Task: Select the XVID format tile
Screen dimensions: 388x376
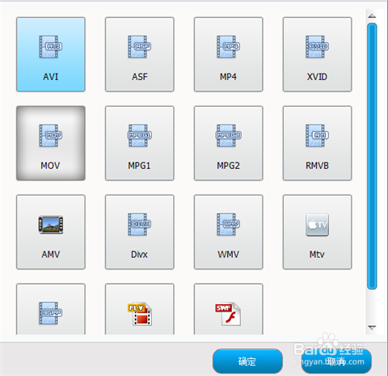Action: tap(317, 54)
